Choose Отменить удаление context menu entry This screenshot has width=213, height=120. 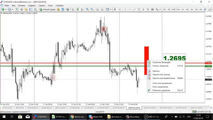tap(166, 90)
